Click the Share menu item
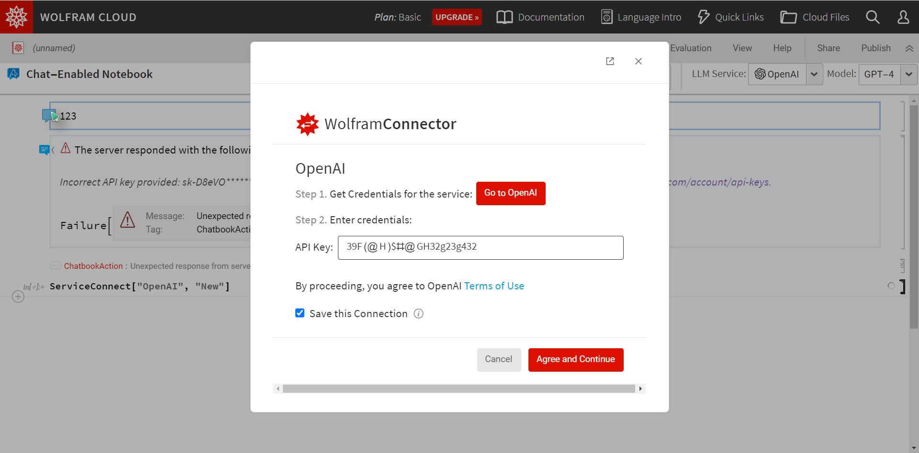Image resolution: width=919 pixels, height=453 pixels. tap(829, 48)
